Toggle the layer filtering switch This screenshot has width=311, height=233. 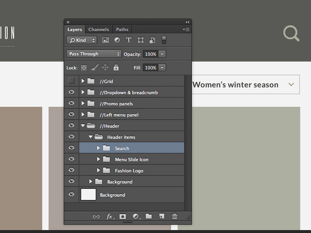click(x=164, y=40)
